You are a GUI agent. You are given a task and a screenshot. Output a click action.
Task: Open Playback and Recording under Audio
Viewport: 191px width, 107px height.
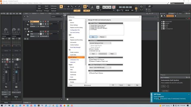click(x=76, y=28)
